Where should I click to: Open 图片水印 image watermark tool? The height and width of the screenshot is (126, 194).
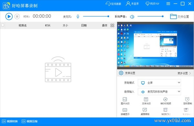point(125,101)
